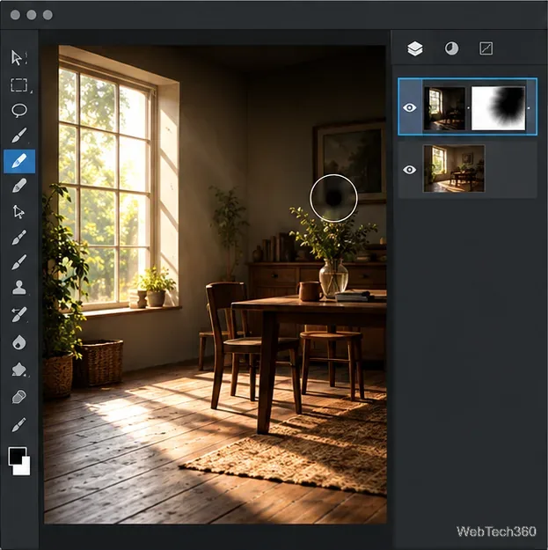Choose the pencil tool below the active blue tool
This screenshot has width=548, height=550.
[x=19, y=186]
